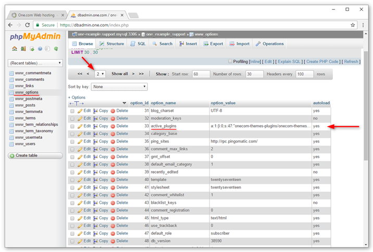This screenshot has width=373, height=252.
Task: Click the vertical page scrollbar
Action: [x=366, y=104]
